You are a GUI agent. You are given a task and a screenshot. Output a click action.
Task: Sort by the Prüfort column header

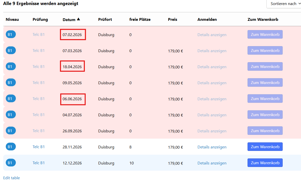pos(105,19)
